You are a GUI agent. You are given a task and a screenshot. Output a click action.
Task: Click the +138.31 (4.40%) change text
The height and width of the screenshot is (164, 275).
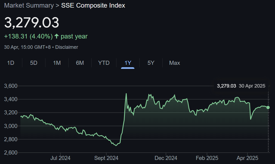(29, 36)
